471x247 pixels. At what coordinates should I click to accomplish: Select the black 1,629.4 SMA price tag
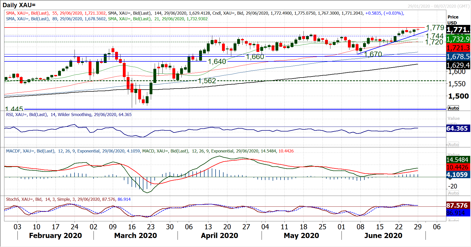pos(458,65)
